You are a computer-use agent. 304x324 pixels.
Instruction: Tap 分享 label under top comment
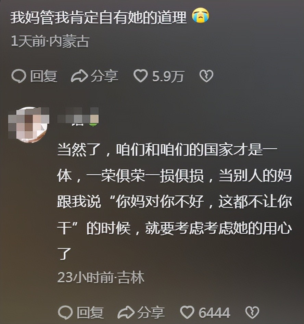105,76
